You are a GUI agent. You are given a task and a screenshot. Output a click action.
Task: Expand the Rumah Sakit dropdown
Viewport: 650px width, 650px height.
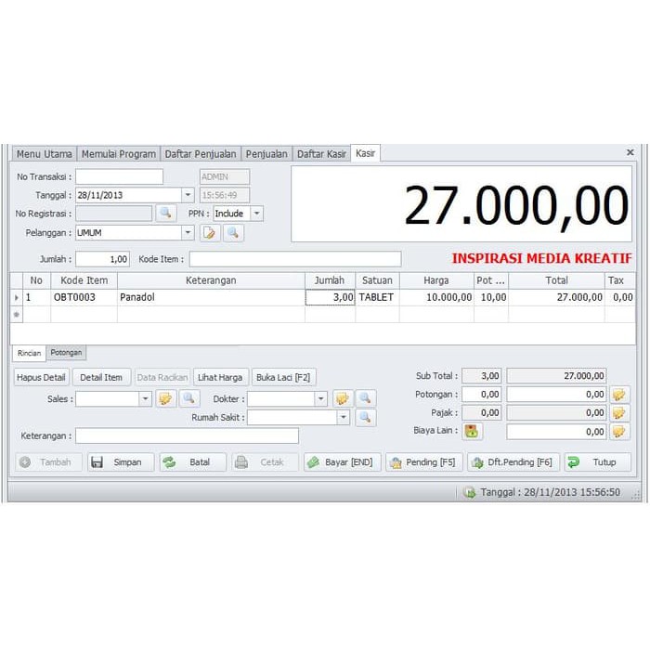(344, 418)
